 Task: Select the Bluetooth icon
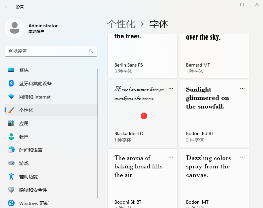(11, 83)
